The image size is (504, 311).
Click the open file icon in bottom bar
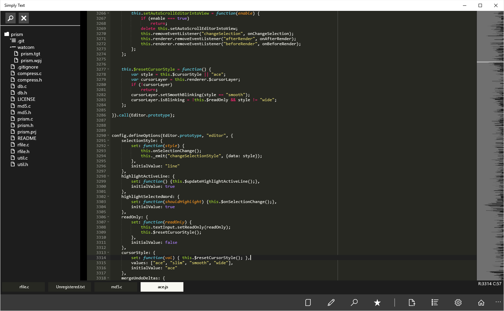[412, 303]
